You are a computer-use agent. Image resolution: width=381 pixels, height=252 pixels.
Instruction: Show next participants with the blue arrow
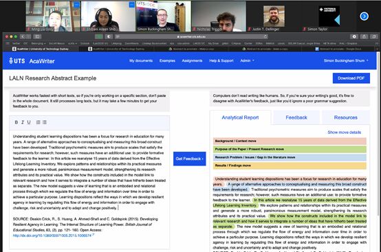(x=364, y=16)
